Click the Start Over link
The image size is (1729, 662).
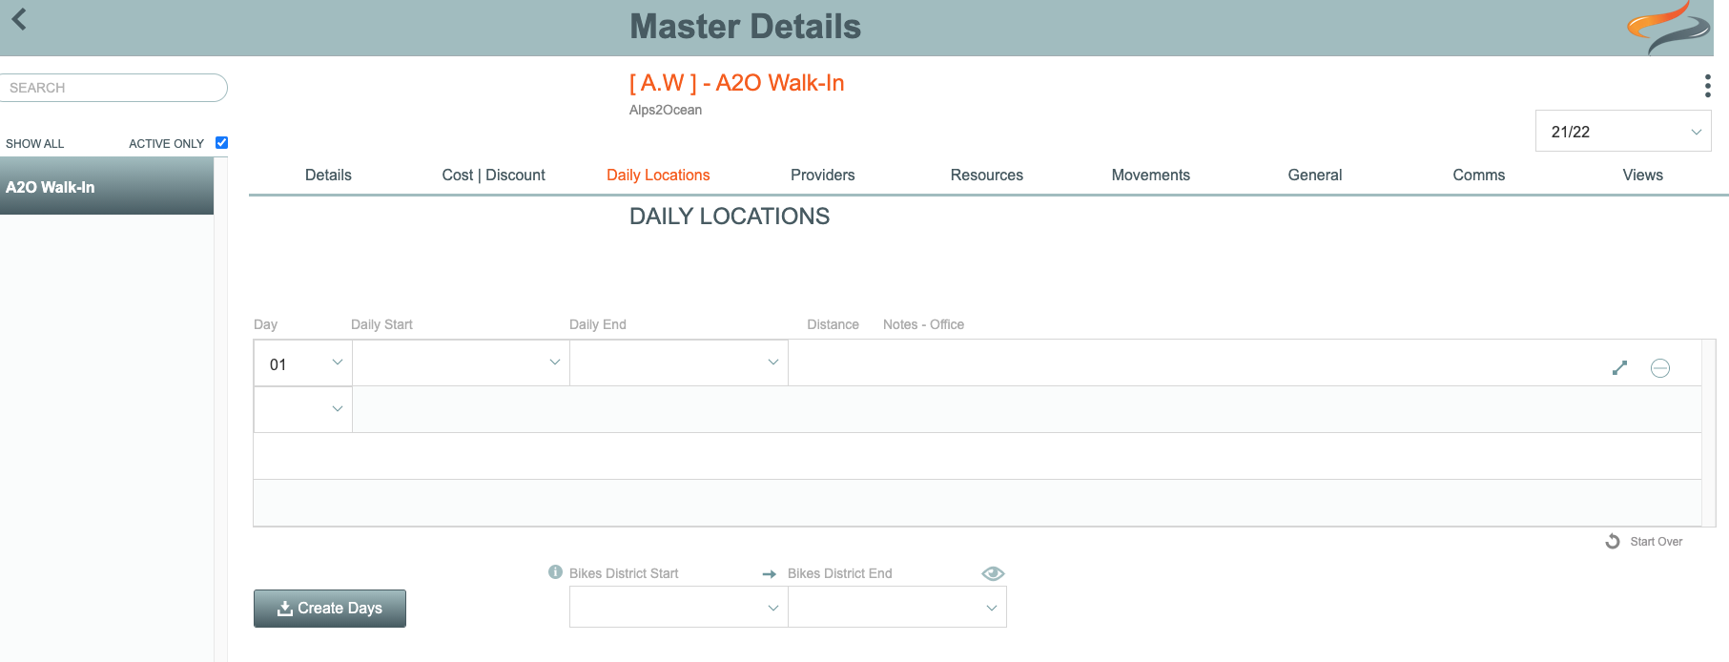[1656, 541]
